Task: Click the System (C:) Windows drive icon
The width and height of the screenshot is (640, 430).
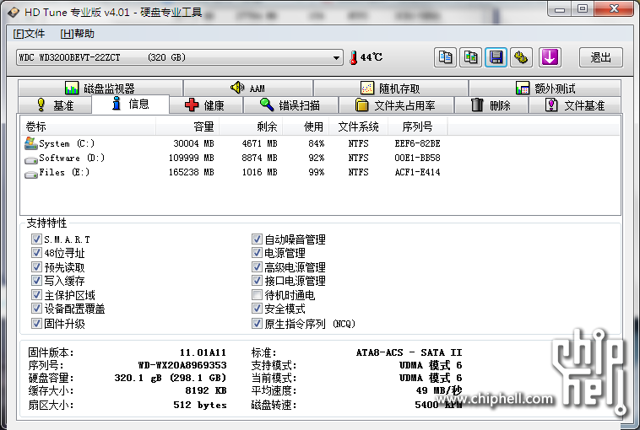Action: 30,143
